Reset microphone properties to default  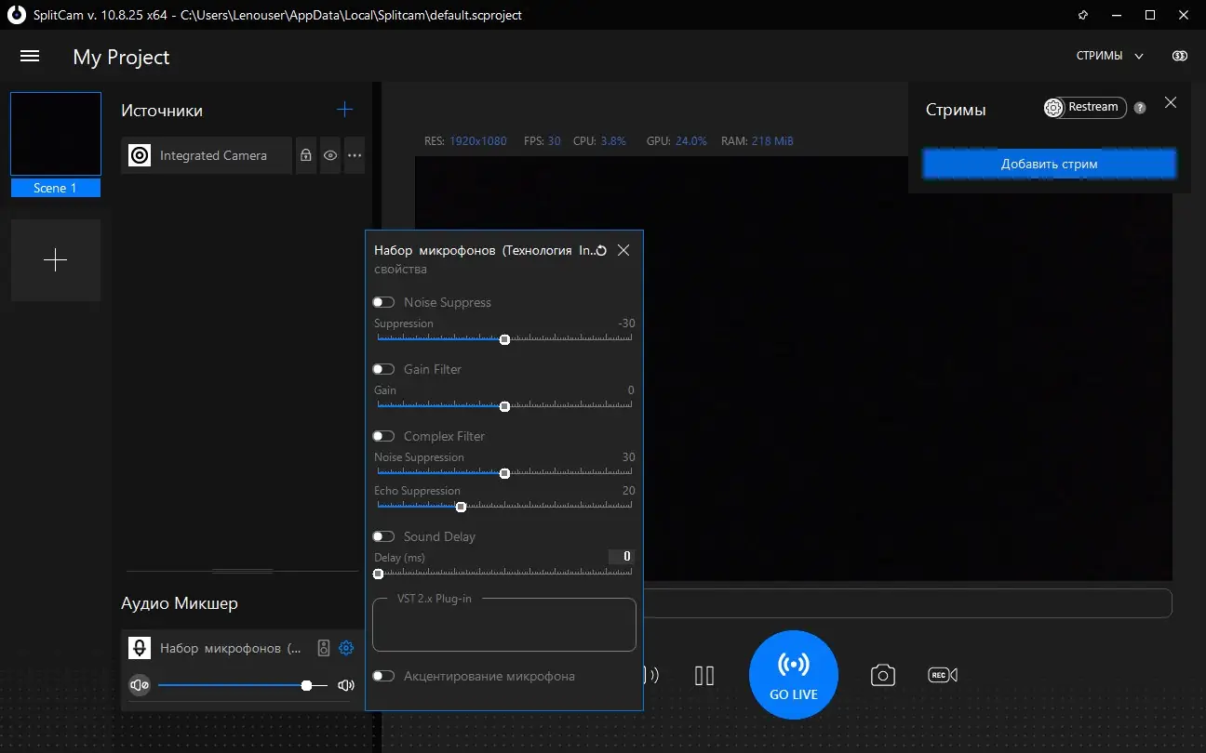click(x=601, y=251)
